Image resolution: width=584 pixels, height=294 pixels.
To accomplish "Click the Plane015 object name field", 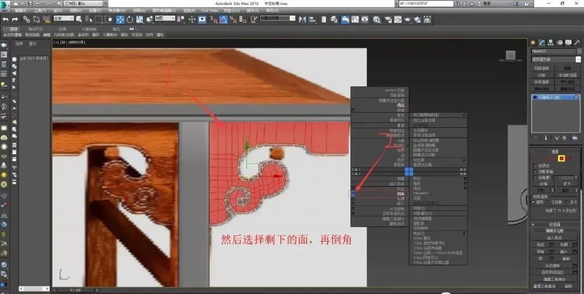I will coord(554,51).
